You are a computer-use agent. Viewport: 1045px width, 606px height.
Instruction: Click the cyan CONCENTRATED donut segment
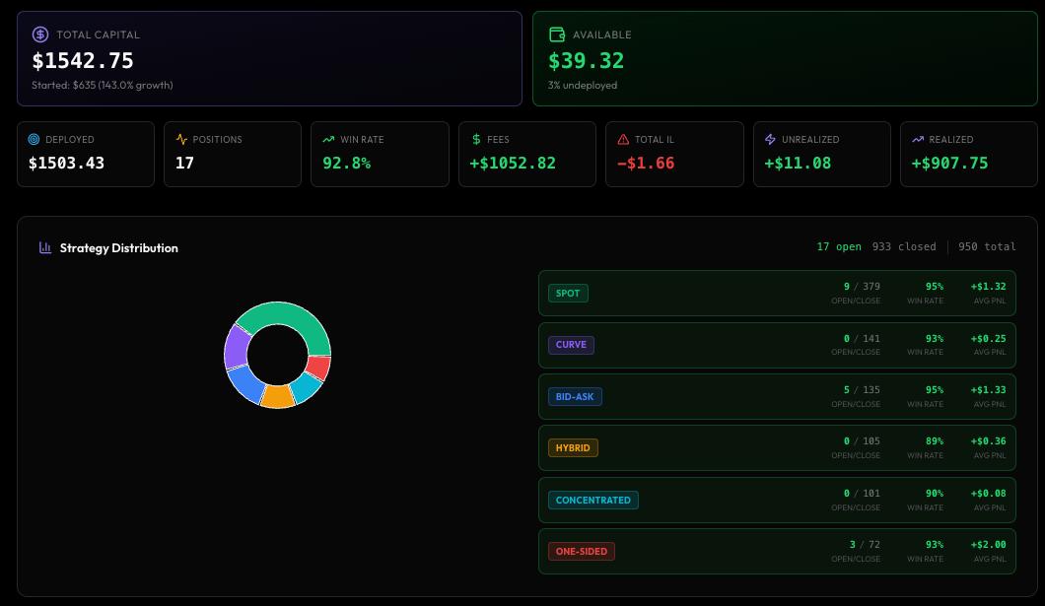(x=306, y=387)
